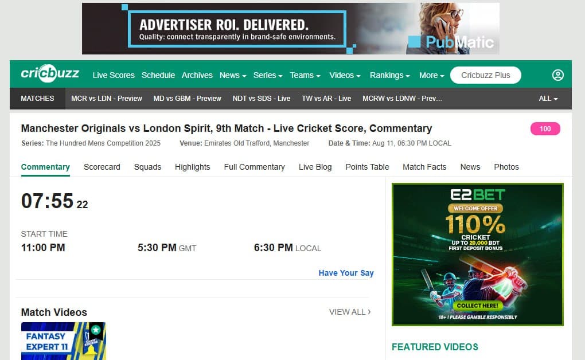Open the Fantasy Expert 11 video thumbnail

(64, 341)
